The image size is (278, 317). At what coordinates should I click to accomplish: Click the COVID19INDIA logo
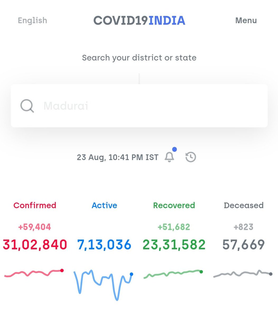(139, 20)
